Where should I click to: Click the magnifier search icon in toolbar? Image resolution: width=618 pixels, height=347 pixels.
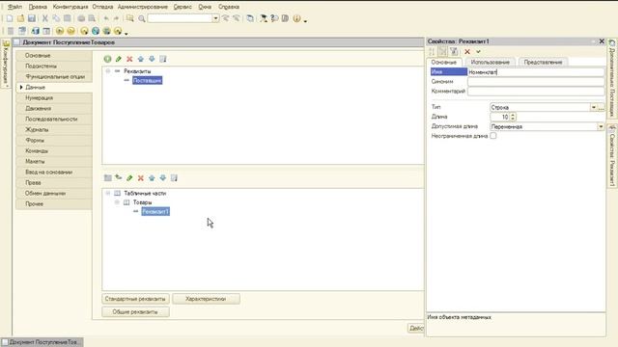coord(142,18)
